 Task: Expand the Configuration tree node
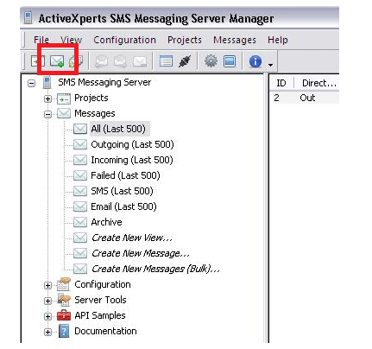[47, 285]
